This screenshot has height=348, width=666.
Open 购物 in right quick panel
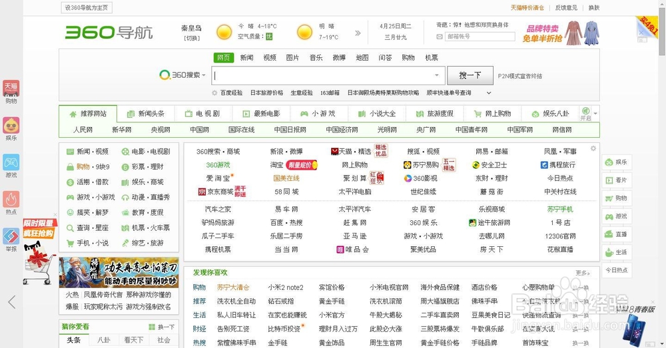tap(617, 198)
